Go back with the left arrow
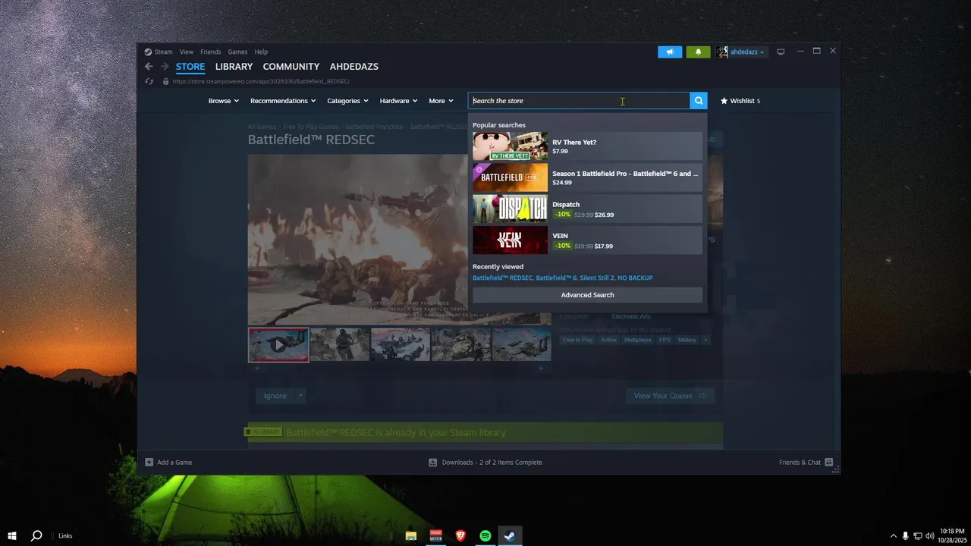 tap(149, 67)
